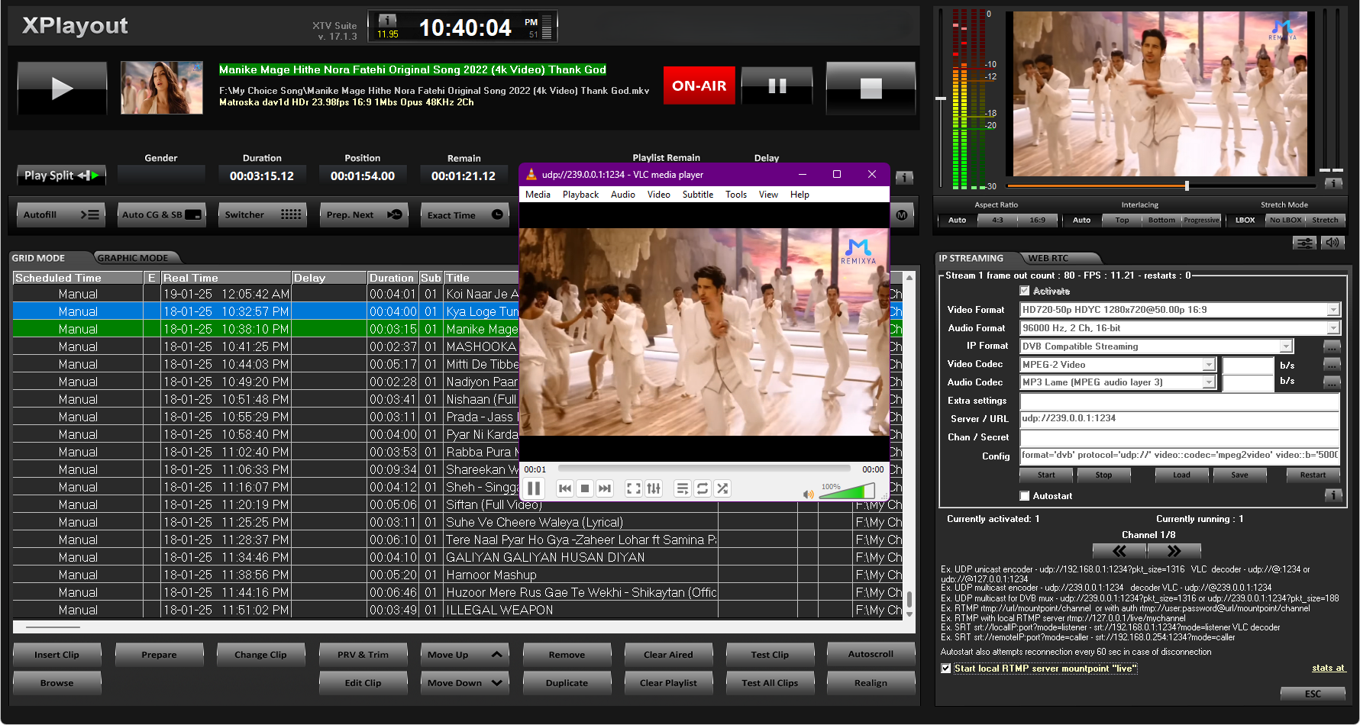
Task: Click the round M button beside Exact Time
Action: coord(902,215)
